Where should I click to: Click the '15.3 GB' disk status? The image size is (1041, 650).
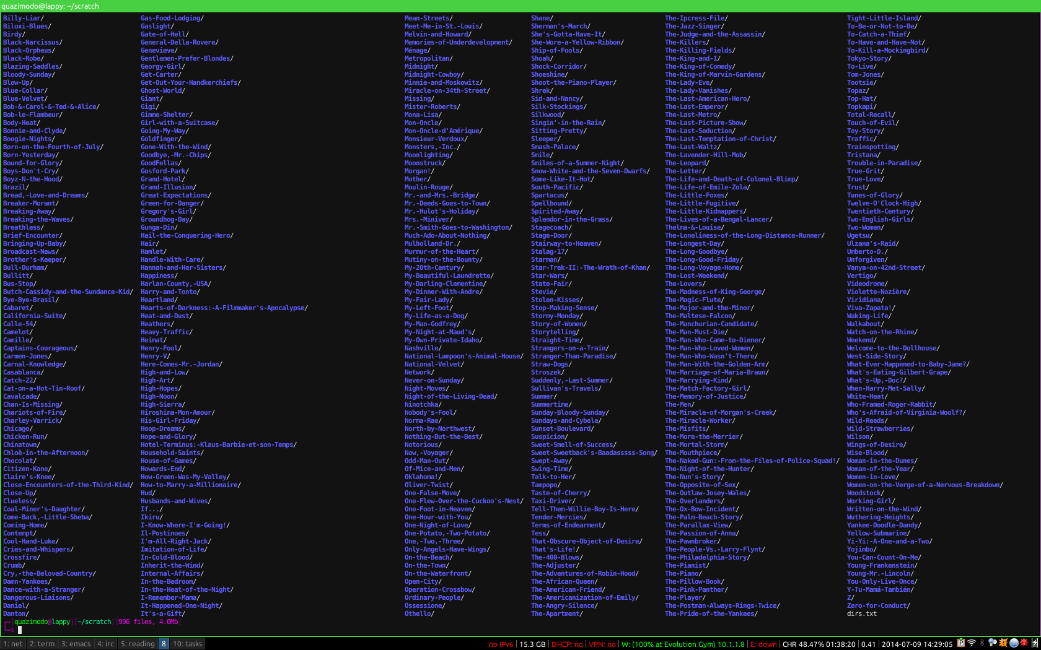point(532,644)
